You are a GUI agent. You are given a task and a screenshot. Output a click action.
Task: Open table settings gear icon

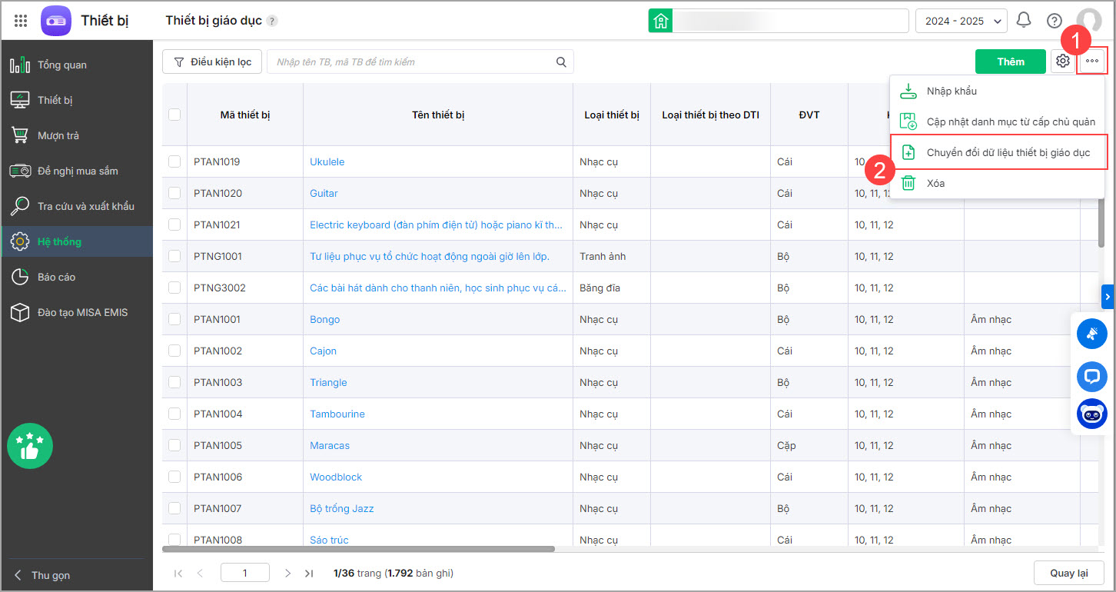(x=1063, y=62)
